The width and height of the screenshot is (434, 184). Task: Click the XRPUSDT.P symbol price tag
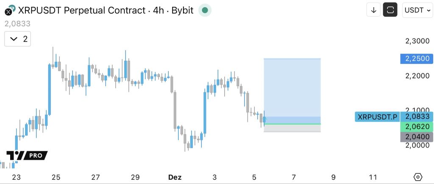(378, 117)
